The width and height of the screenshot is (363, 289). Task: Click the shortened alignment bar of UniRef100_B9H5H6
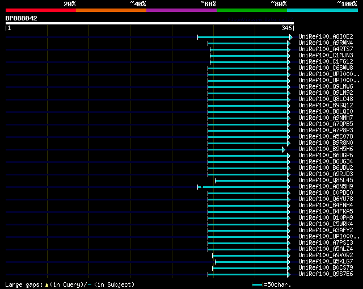[246, 150]
